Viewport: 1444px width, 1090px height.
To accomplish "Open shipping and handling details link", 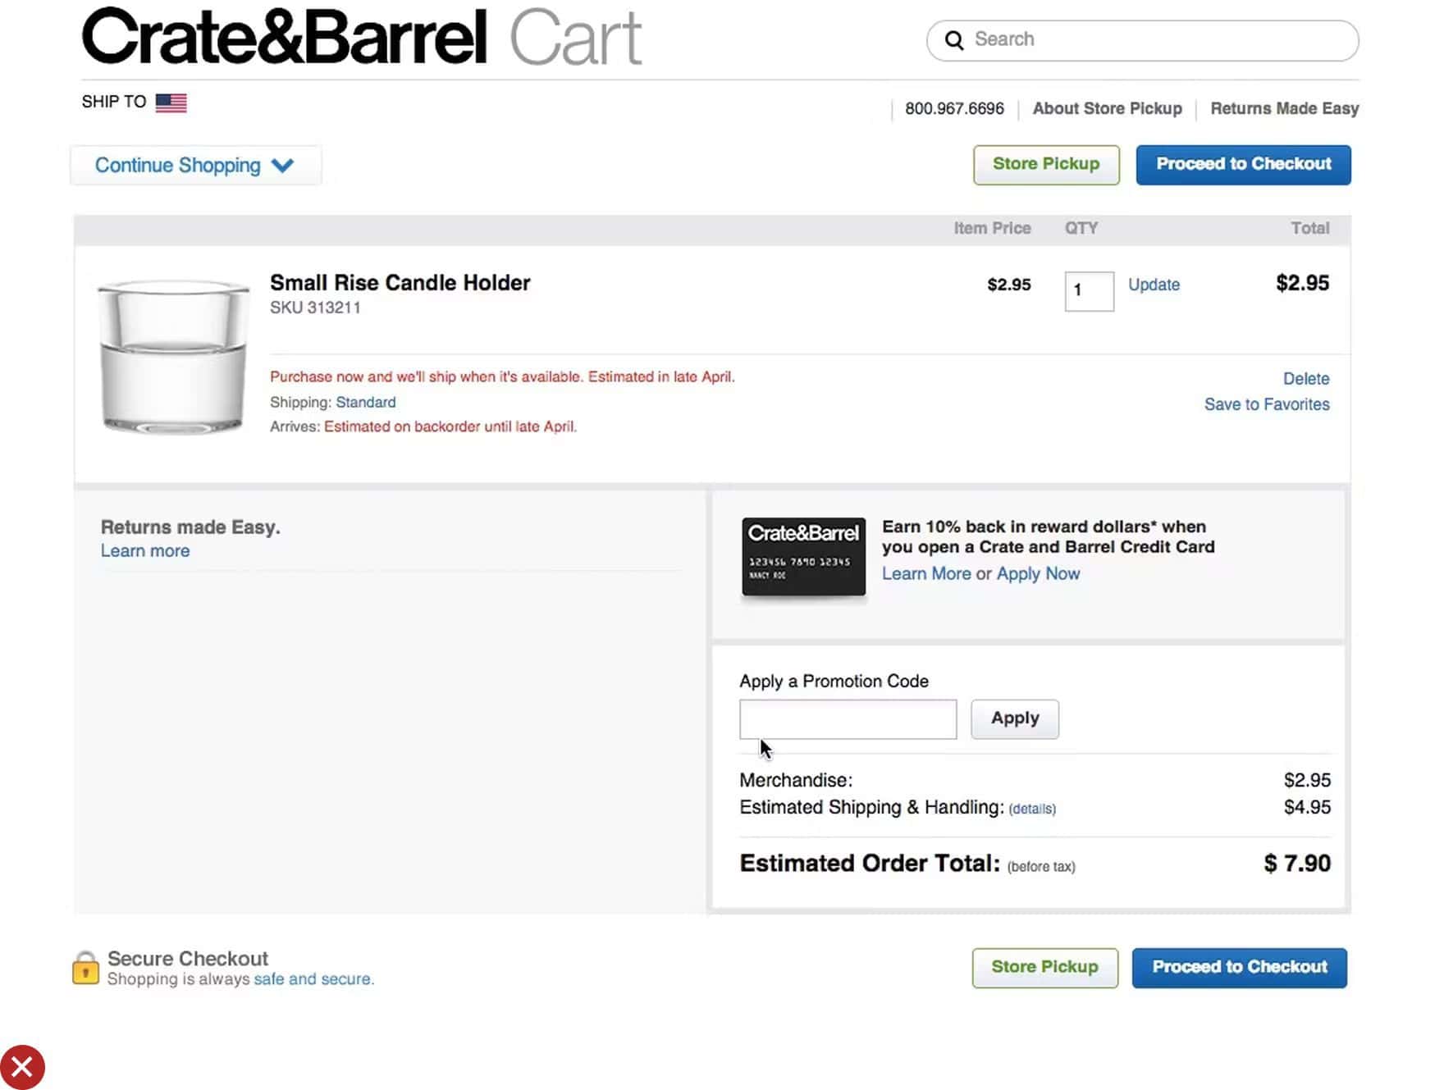I will (1032, 809).
